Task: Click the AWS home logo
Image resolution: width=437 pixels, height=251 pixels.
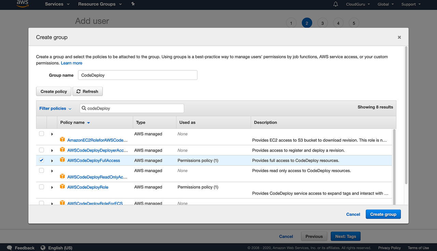Action: point(22,4)
